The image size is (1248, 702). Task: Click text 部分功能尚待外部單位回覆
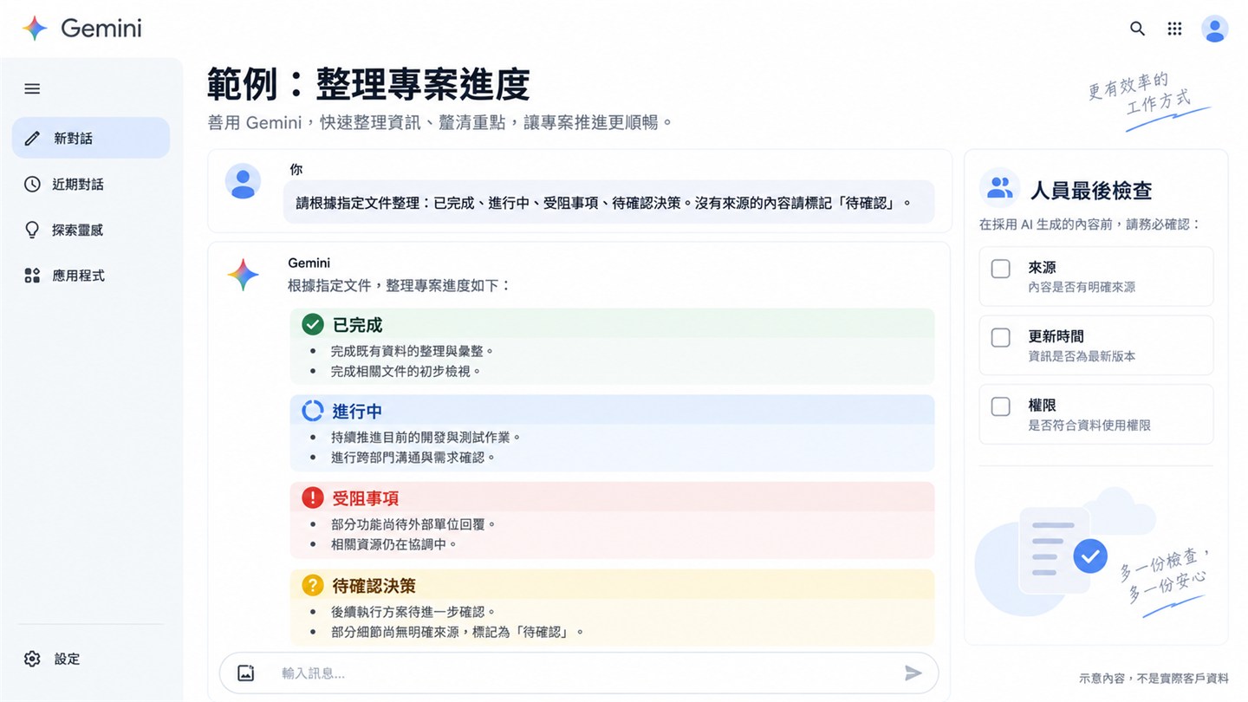pos(413,524)
